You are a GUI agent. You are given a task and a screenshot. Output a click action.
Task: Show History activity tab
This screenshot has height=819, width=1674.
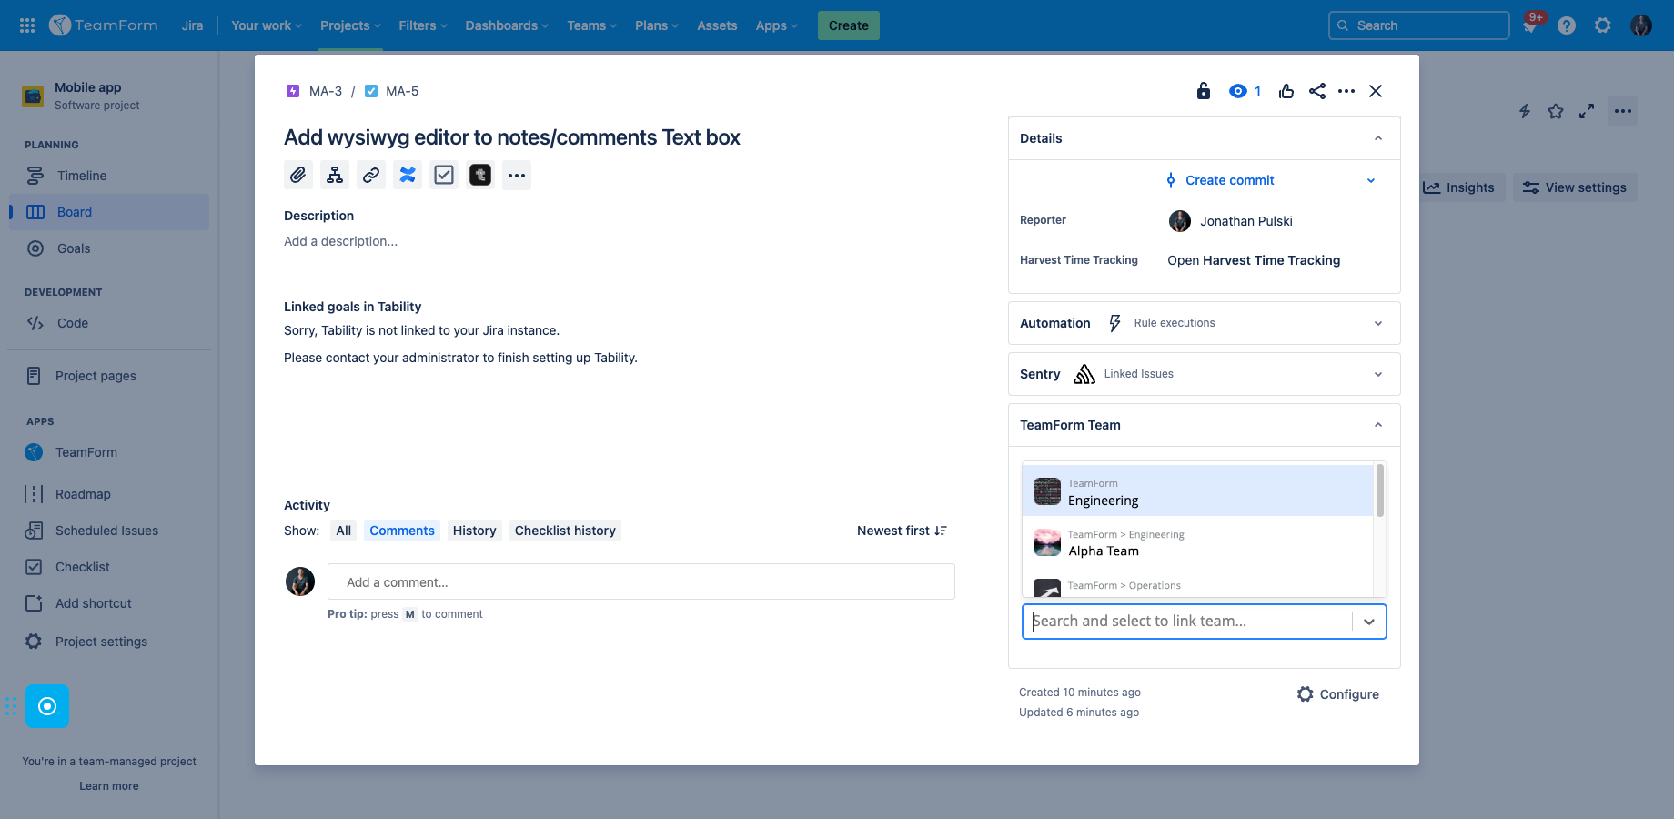pos(475,531)
